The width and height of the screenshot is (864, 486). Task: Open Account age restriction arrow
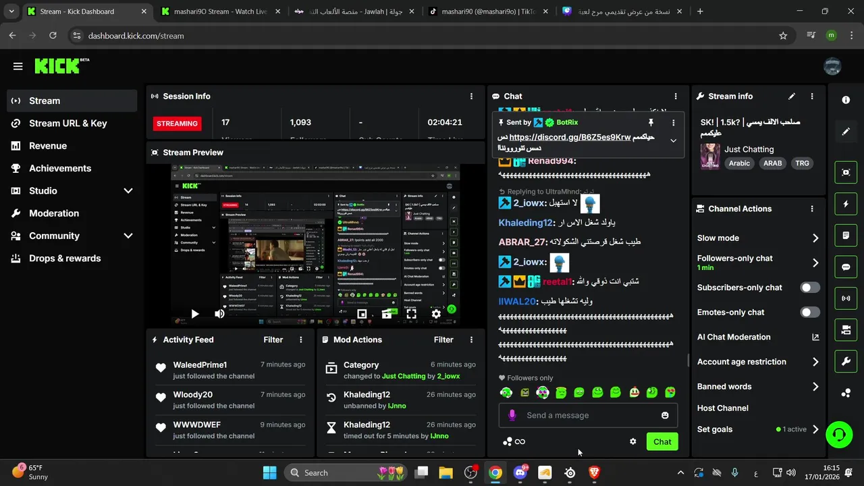(x=815, y=362)
